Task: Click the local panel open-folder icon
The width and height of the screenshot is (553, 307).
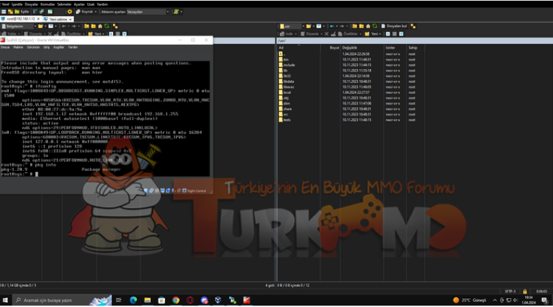Action: point(40,26)
